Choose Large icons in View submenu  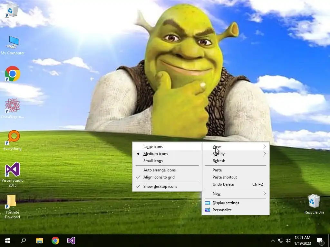(167, 147)
